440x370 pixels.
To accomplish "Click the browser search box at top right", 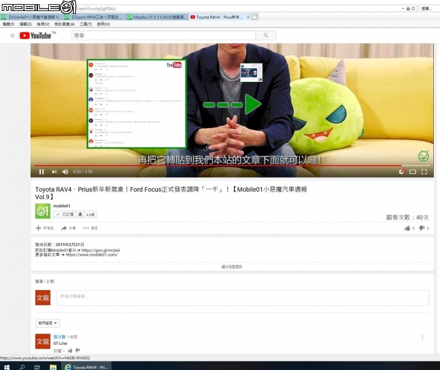I will 430,9.
